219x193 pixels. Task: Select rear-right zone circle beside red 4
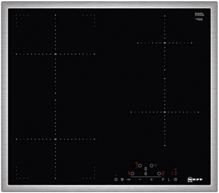pos(151,166)
